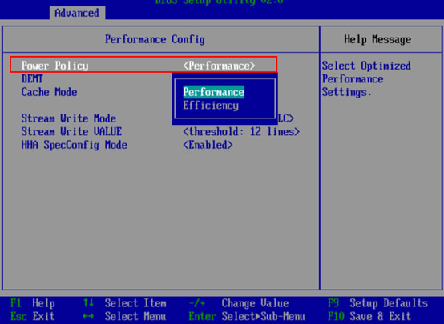
Task: Select the Stream Write Mode option
Action: pos(69,118)
